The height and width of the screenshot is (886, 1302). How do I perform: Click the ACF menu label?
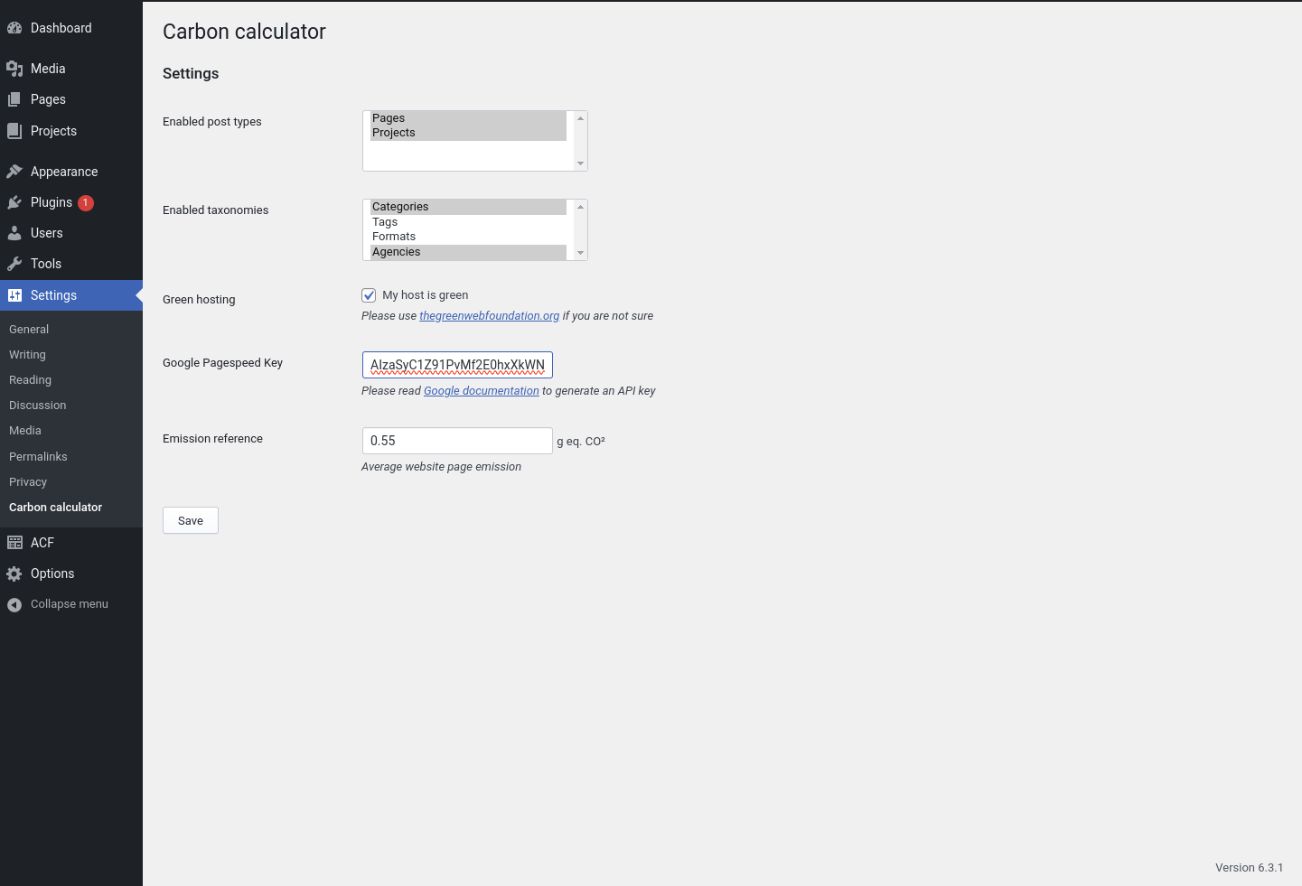click(x=42, y=543)
